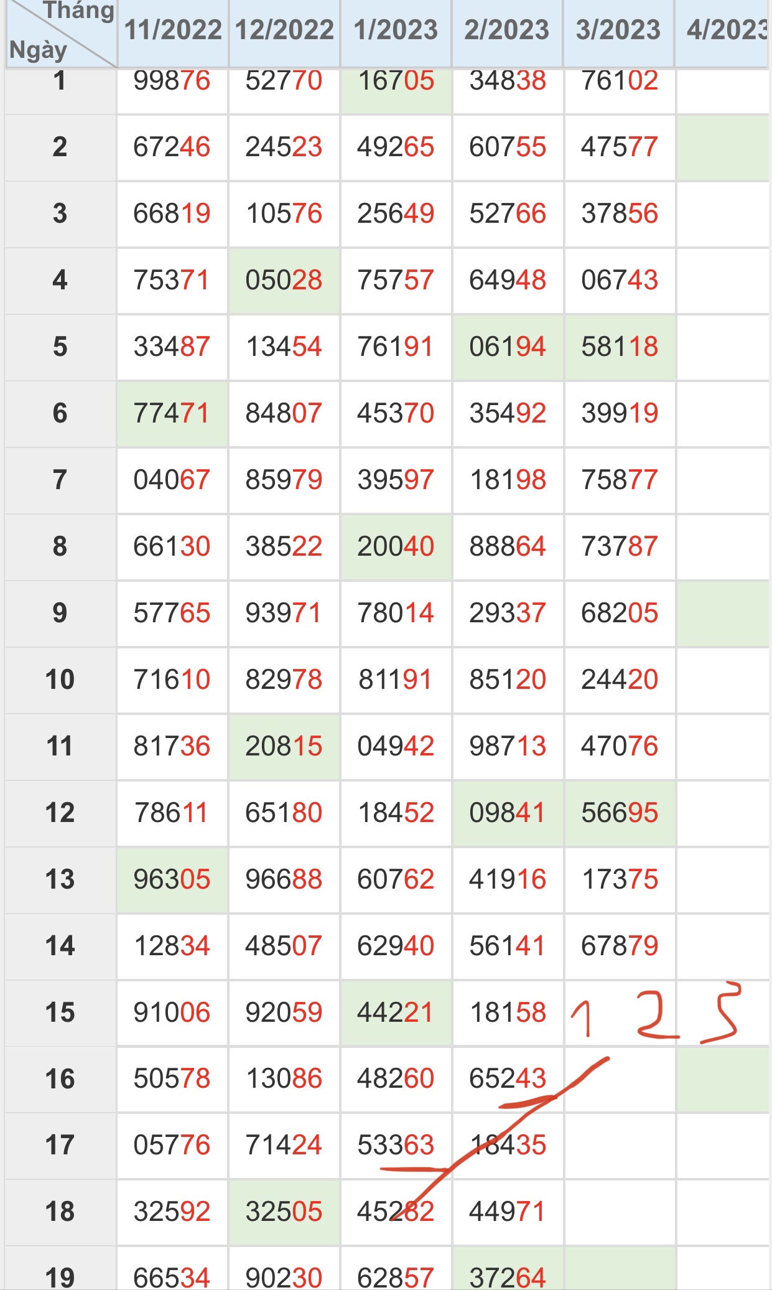Image resolution: width=772 pixels, height=1290 pixels.
Task: Click the 1/2023 month header
Action: click(x=396, y=30)
